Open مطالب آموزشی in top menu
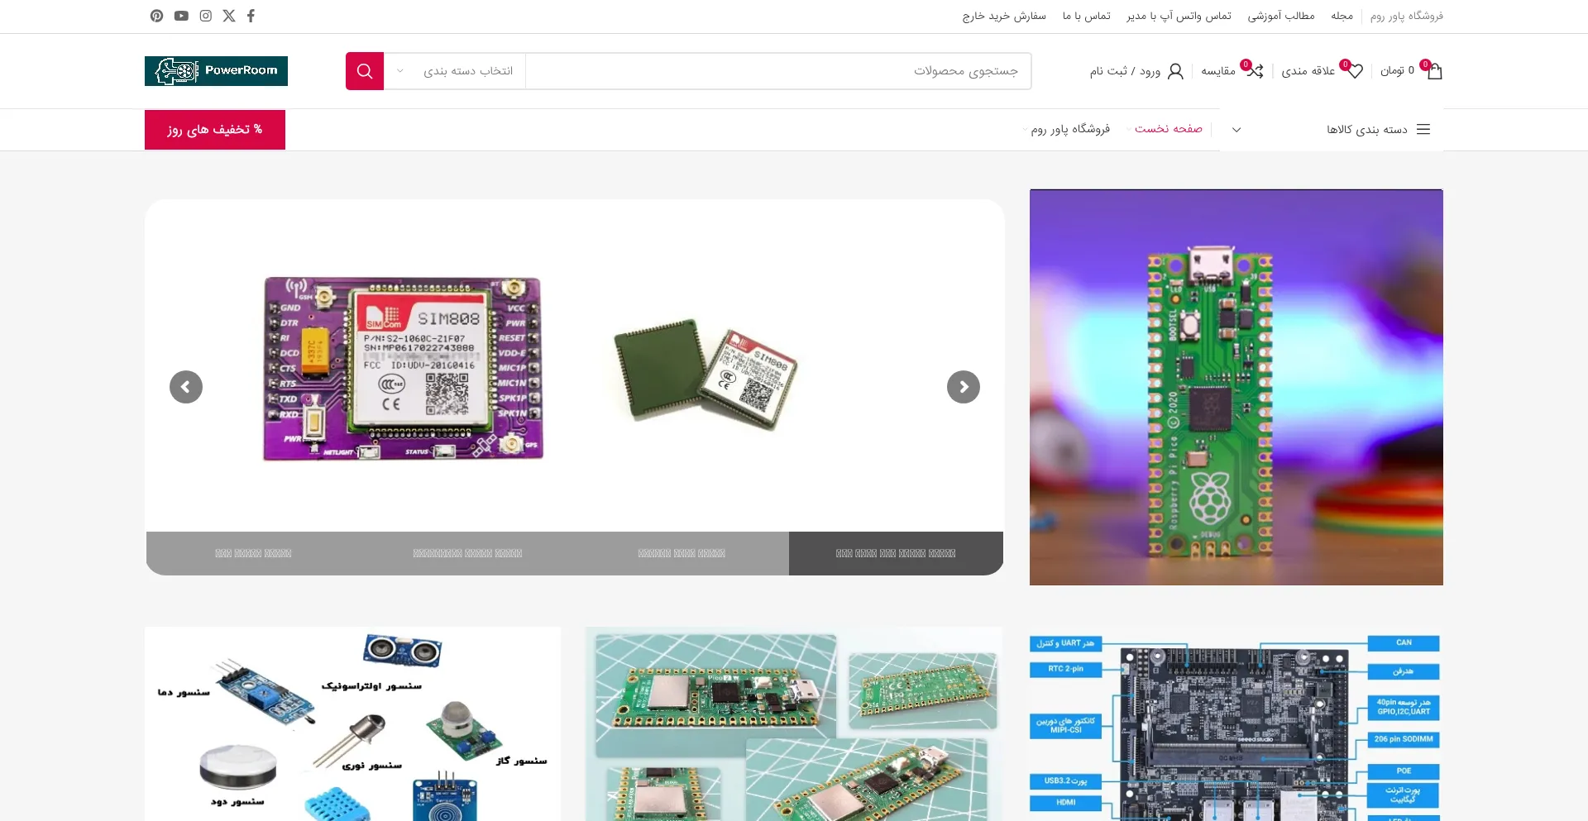1588x821 pixels. [1280, 16]
